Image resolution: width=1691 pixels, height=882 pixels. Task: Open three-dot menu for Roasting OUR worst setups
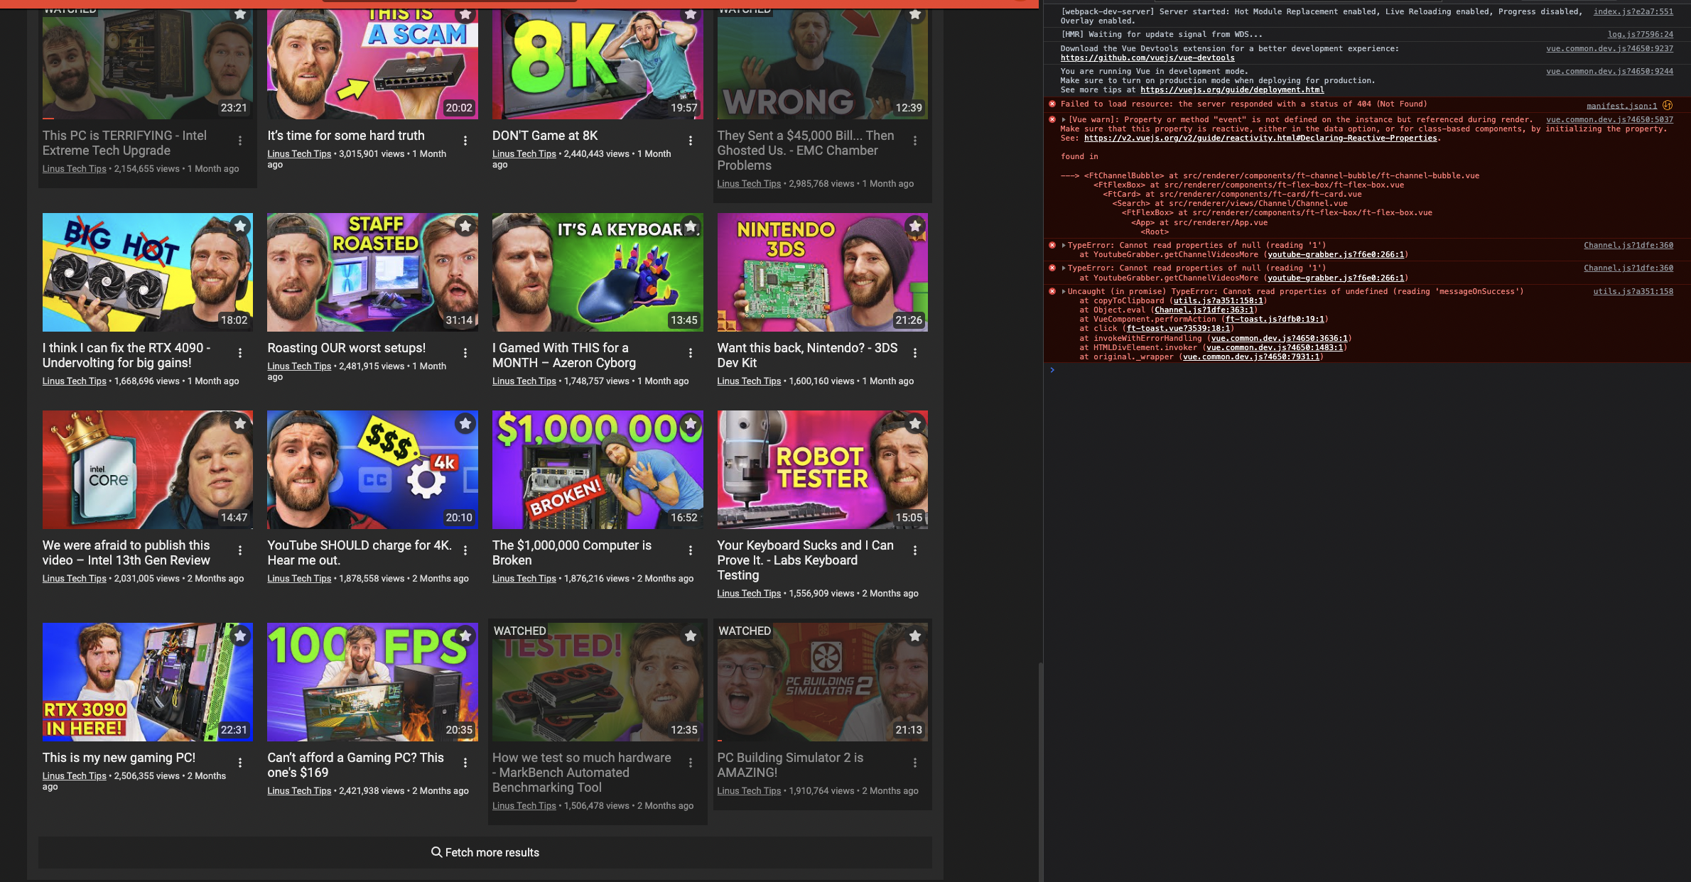[x=465, y=353]
